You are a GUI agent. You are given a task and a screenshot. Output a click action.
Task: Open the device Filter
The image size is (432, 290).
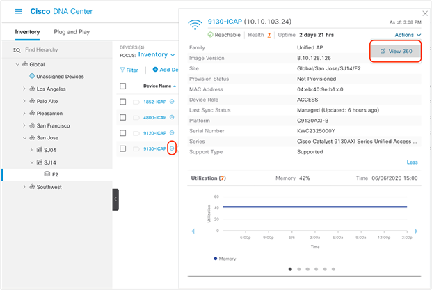pos(129,70)
